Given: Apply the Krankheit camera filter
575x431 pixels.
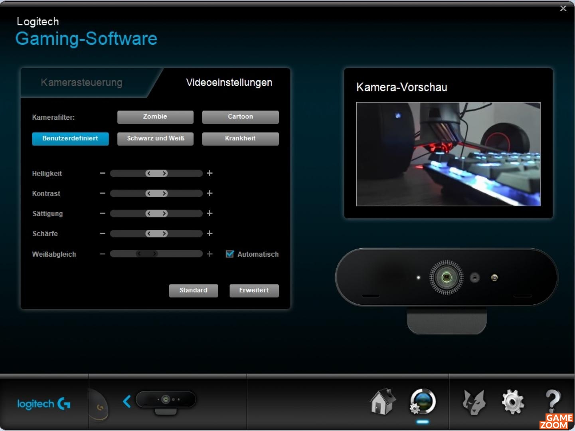Looking at the screenshot, I should click(x=240, y=138).
